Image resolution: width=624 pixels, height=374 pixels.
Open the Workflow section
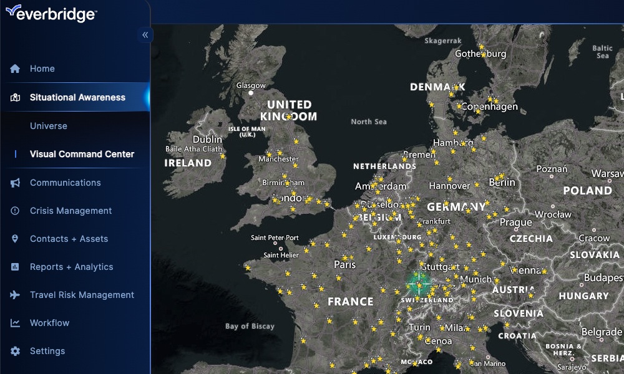(50, 323)
